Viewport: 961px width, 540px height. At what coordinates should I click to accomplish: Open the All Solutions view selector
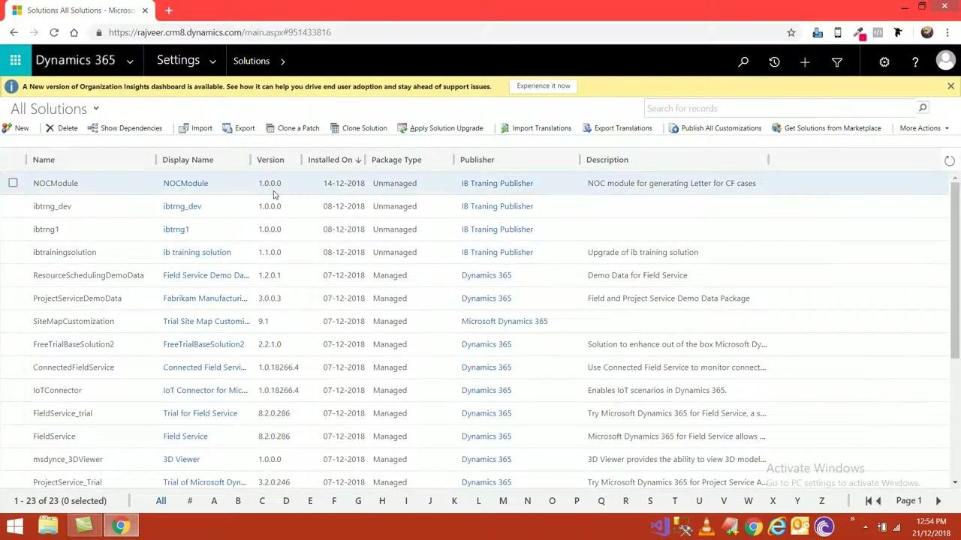tap(55, 109)
